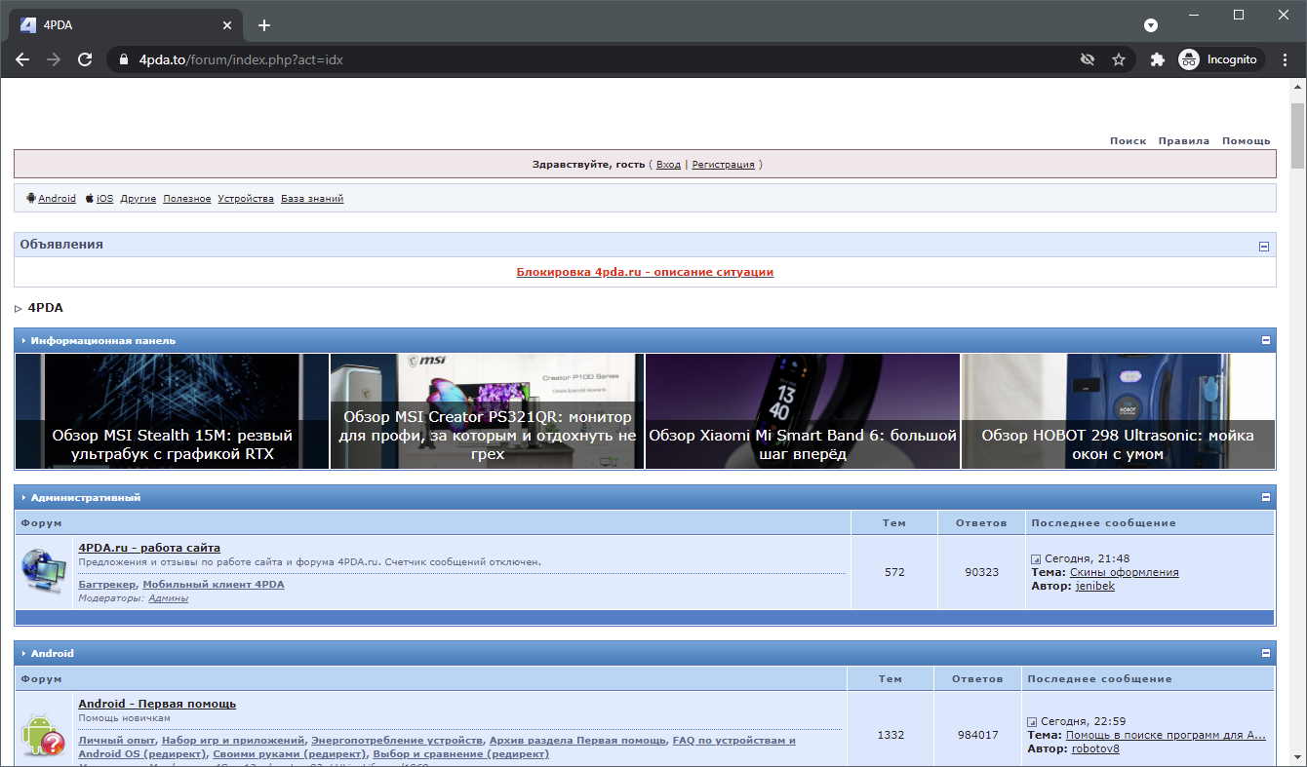Collapse the Информационная панель section
The image size is (1307, 767).
click(1266, 341)
